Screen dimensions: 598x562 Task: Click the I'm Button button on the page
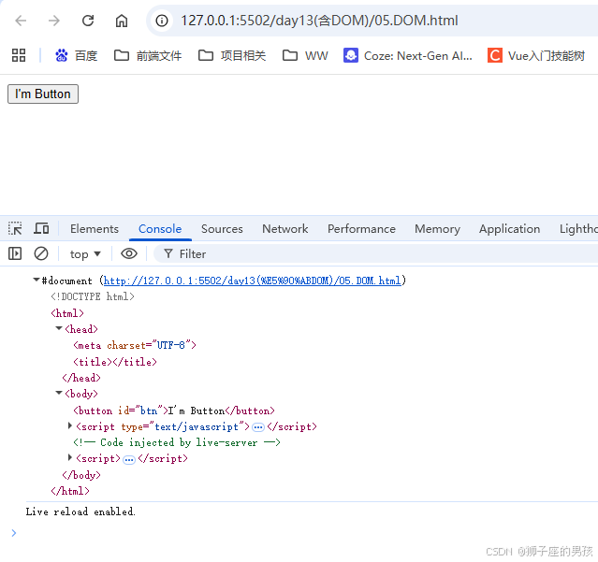pyautogui.click(x=43, y=94)
